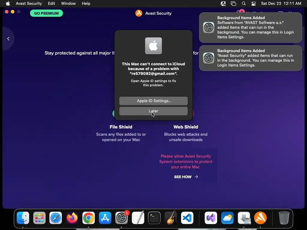Open the "Avast Security" added items notification
The width and height of the screenshot is (307, 230).
pos(250,58)
